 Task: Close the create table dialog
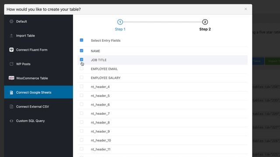point(246,9)
